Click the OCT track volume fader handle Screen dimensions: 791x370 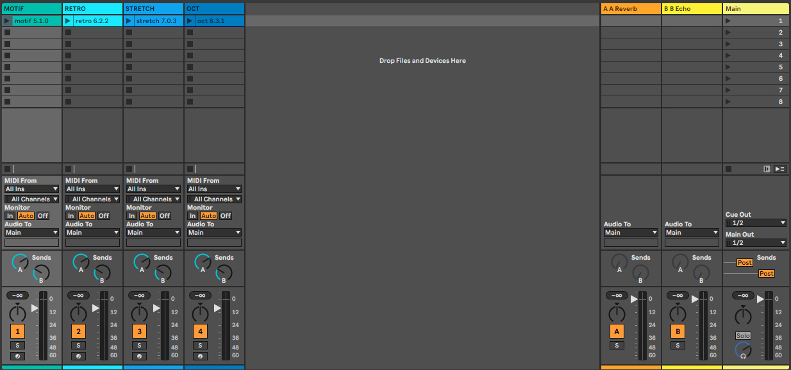click(x=218, y=308)
